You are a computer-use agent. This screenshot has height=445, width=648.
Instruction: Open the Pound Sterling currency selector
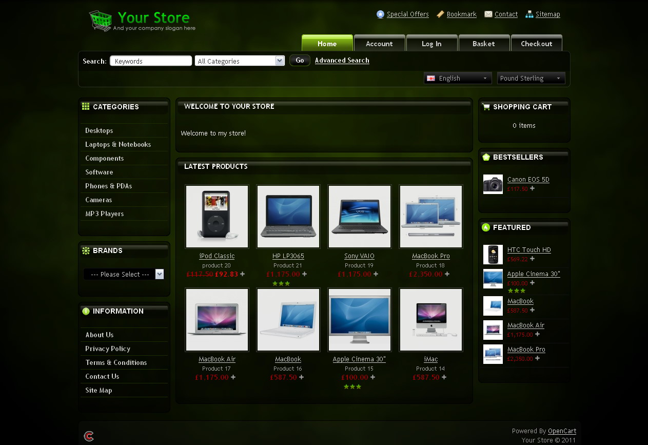pos(531,78)
